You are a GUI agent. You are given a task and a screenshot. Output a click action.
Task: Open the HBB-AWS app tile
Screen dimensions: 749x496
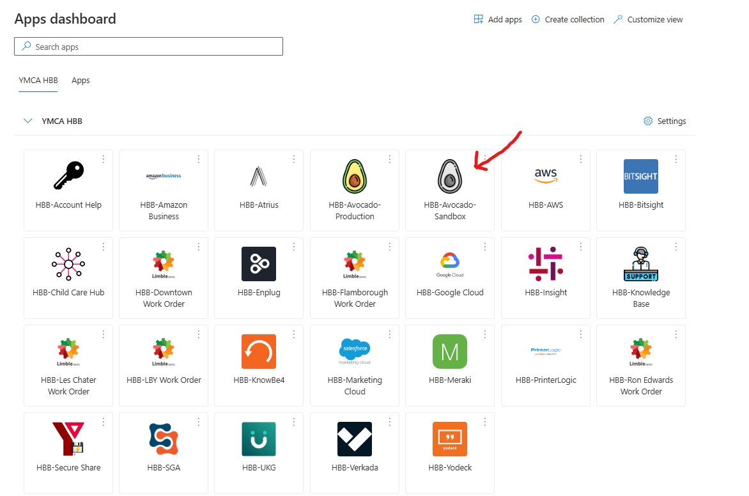click(x=546, y=190)
